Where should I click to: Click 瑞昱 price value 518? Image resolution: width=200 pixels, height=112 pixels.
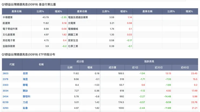click(122, 79)
